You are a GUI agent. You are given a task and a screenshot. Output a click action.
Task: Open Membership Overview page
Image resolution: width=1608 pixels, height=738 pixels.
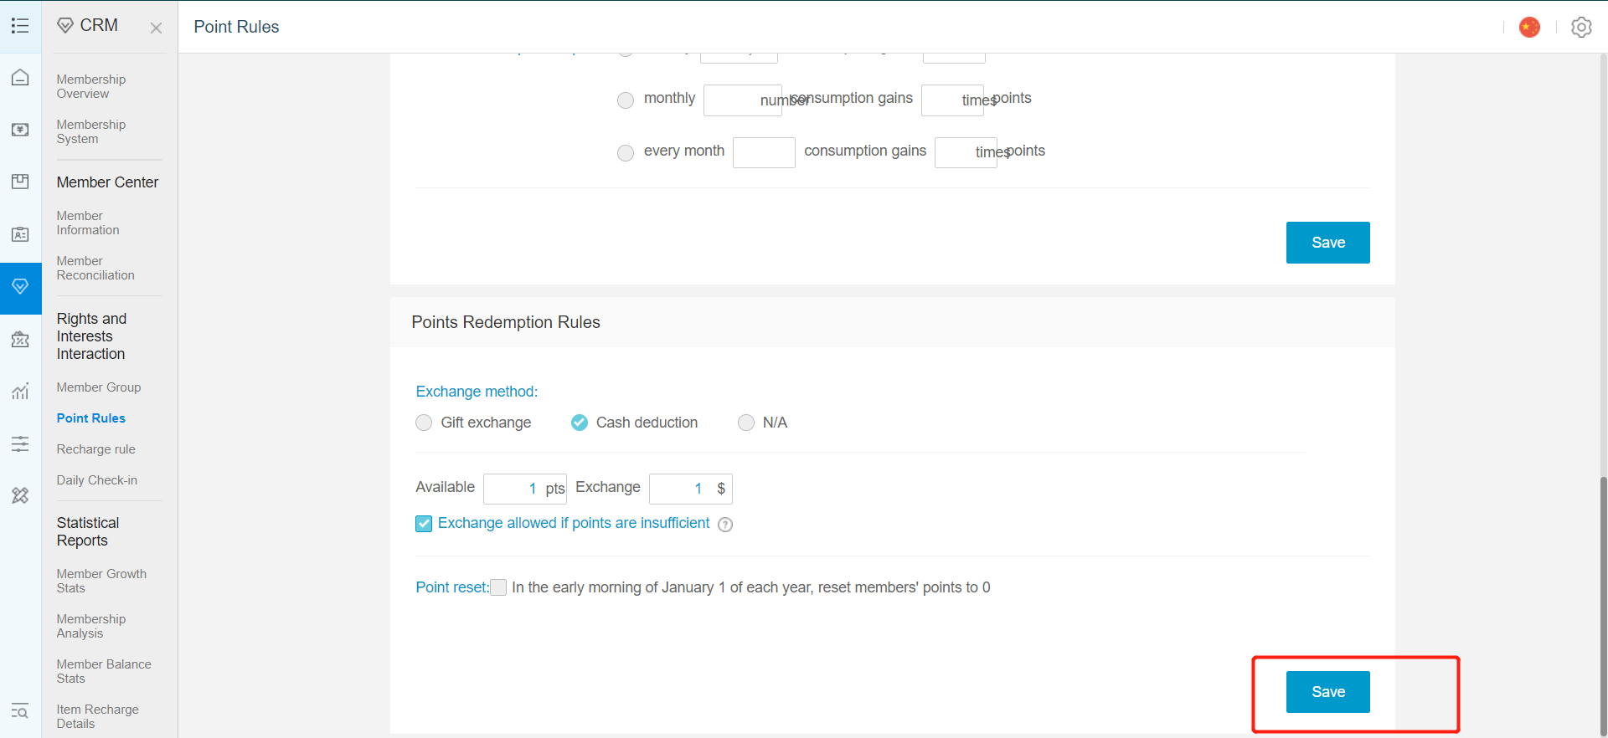pos(91,86)
